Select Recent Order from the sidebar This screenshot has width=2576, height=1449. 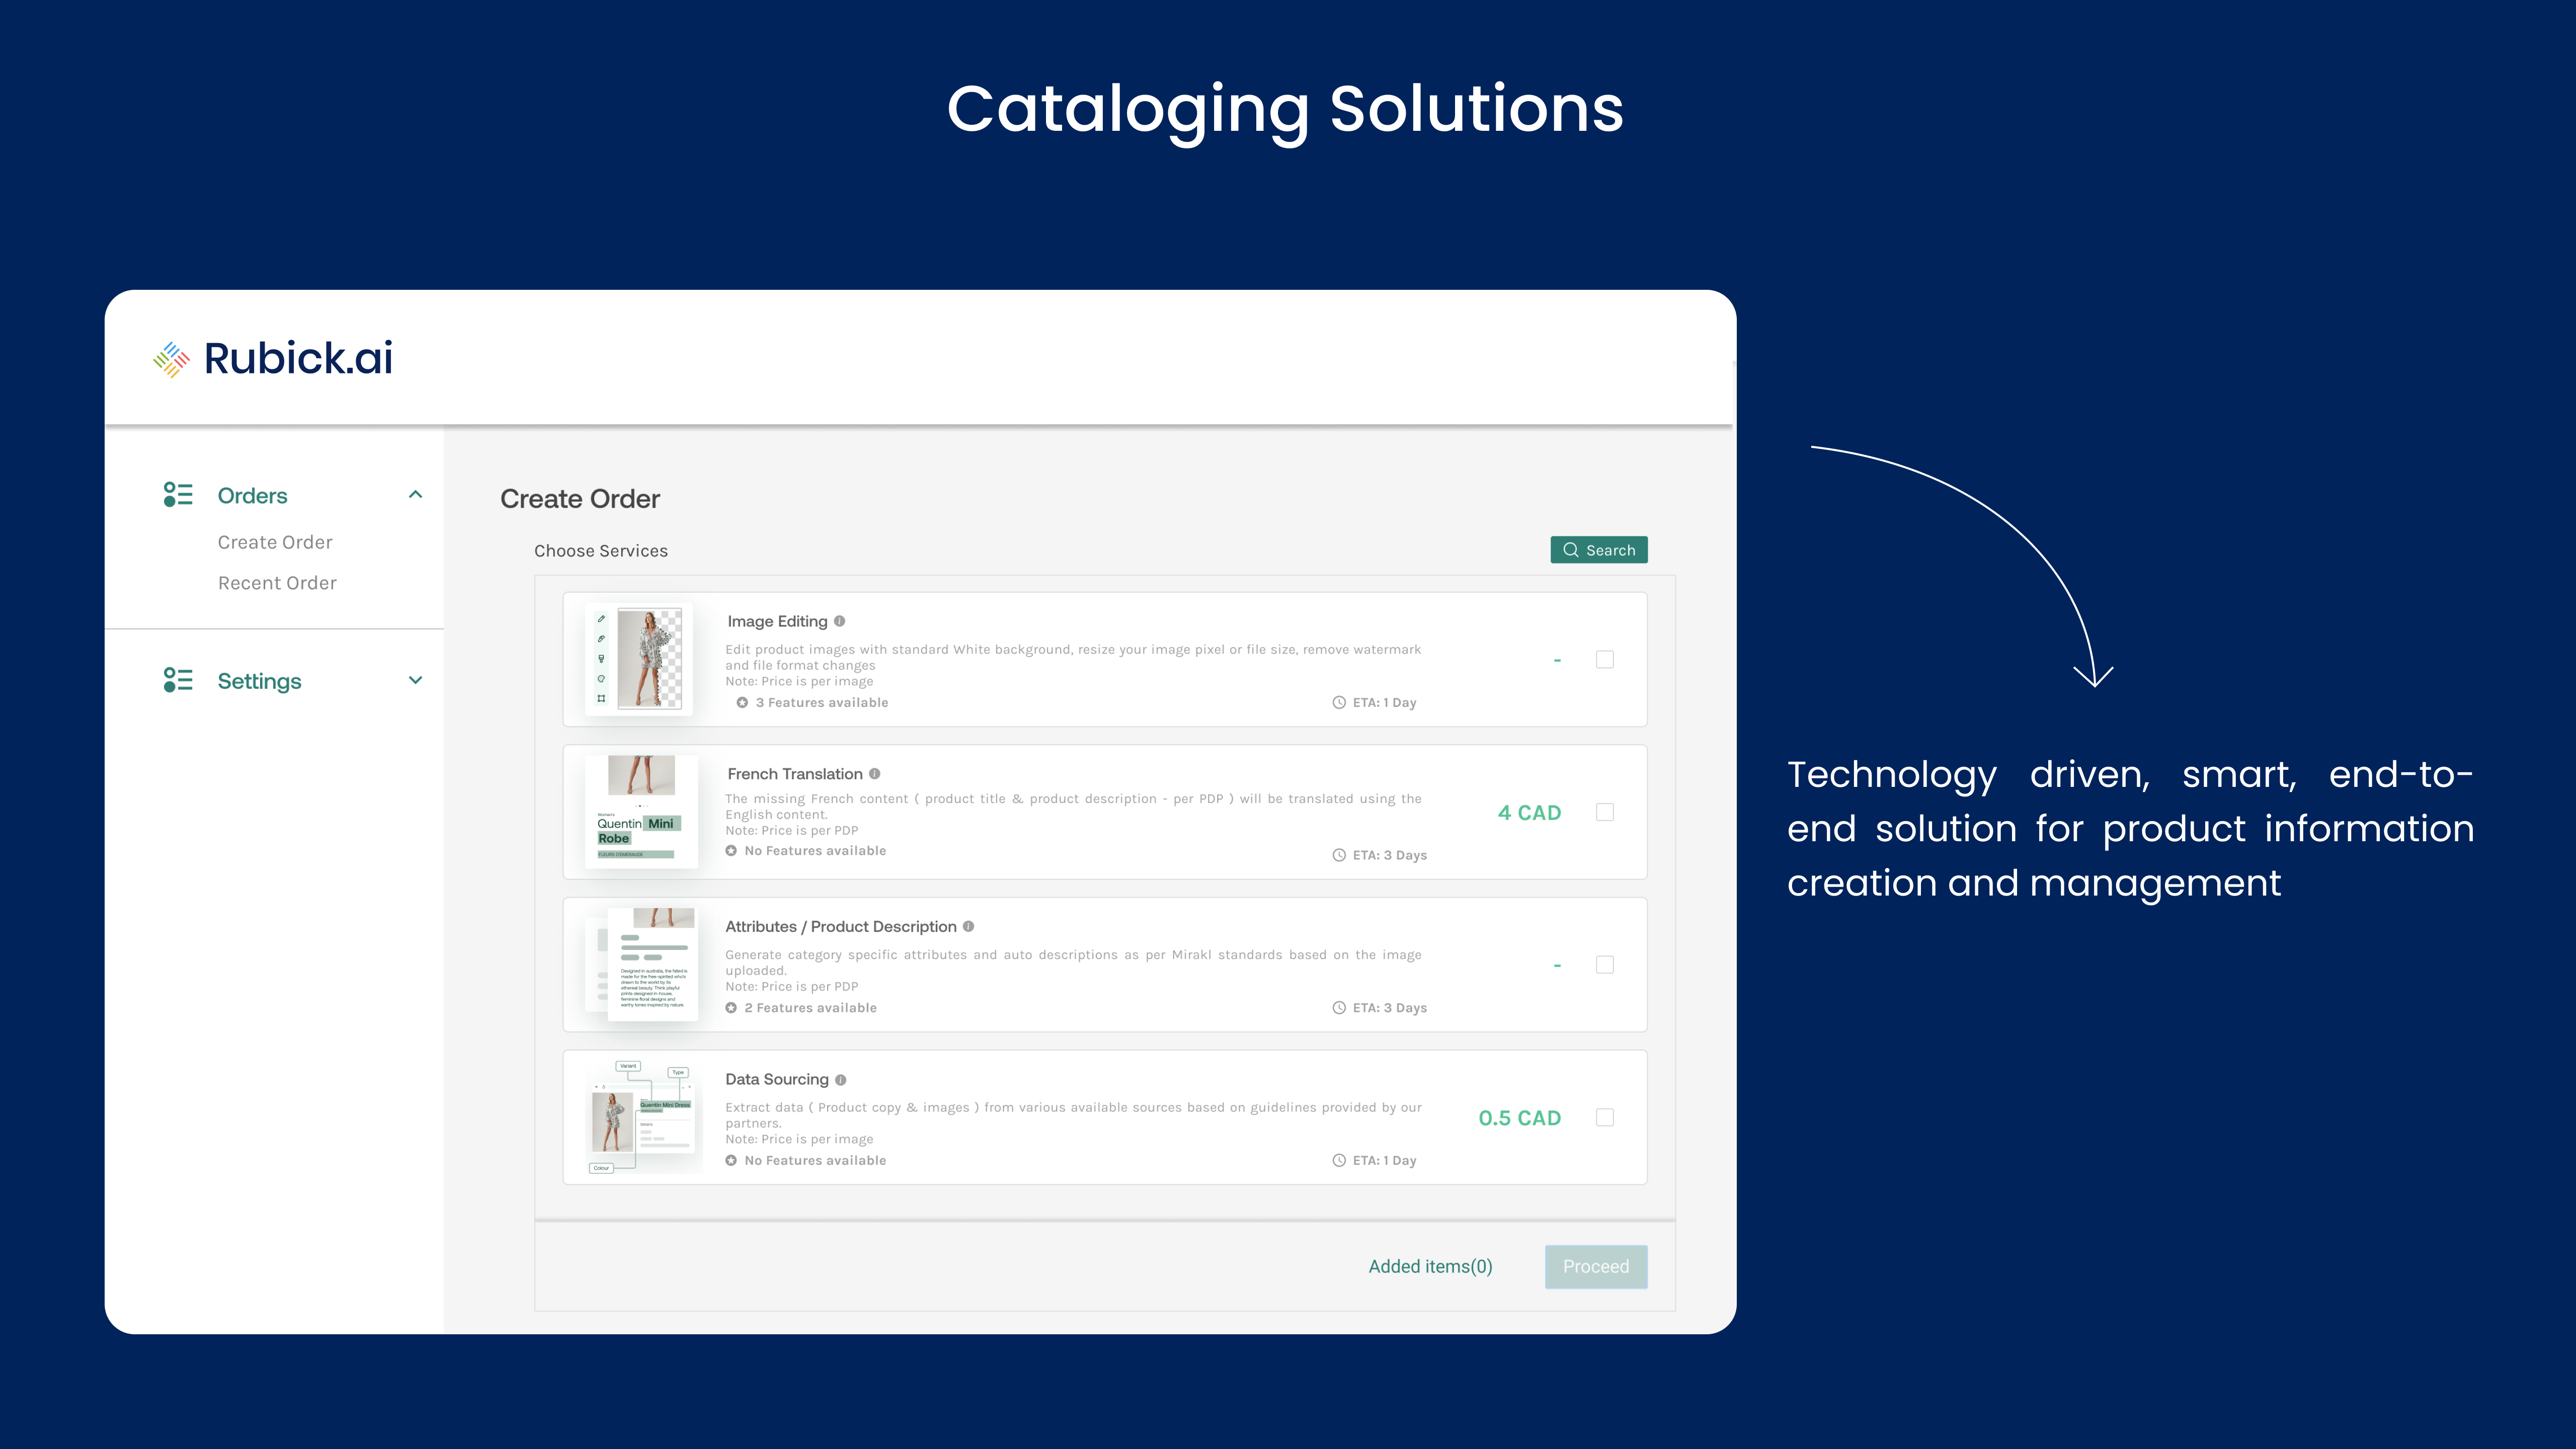click(277, 582)
